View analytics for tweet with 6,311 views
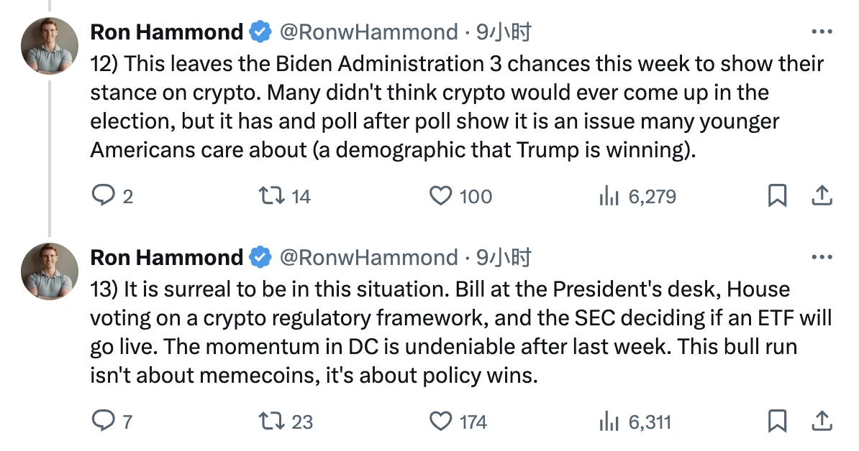 (x=609, y=421)
